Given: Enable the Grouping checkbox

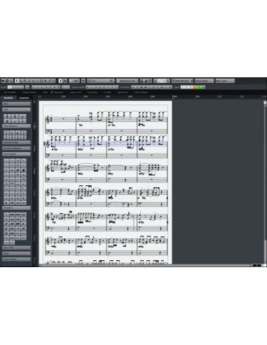Looking at the screenshot, I should click(85, 93).
